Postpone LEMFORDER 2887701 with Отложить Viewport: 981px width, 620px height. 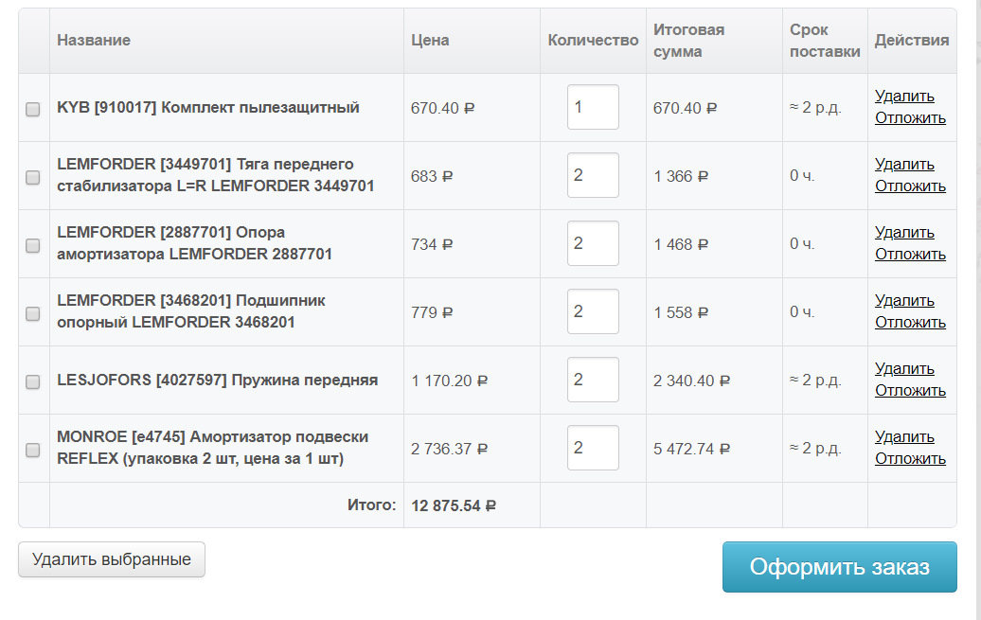[x=910, y=254]
